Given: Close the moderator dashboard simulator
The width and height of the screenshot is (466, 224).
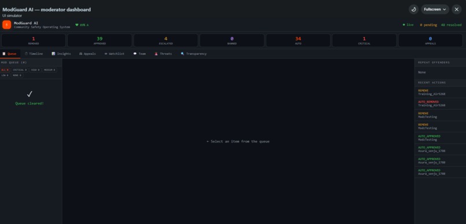Looking at the screenshot, I should (x=457, y=9).
